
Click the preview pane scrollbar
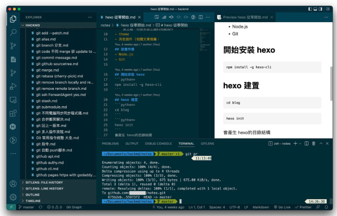[331, 84]
